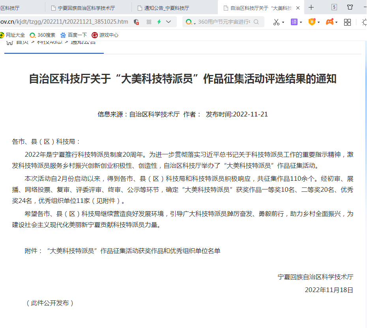367x328 pixels.
Task: Click the article title heading
Action: pos(183,79)
